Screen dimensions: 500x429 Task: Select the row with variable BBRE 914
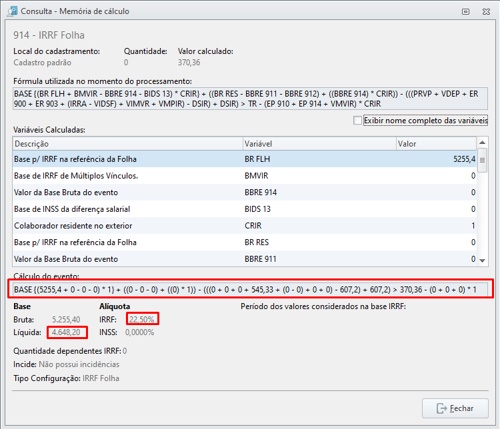coord(245,193)
